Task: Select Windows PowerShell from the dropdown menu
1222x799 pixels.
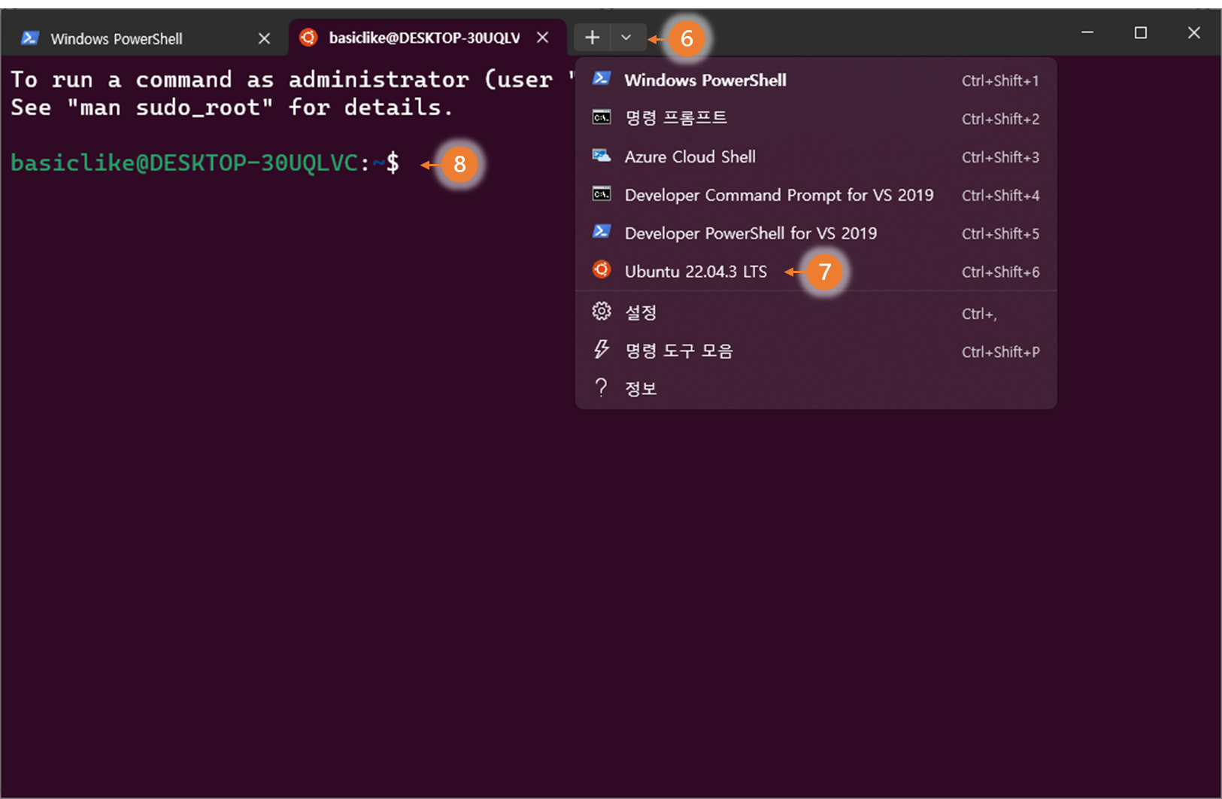Action: pos(816,80)
